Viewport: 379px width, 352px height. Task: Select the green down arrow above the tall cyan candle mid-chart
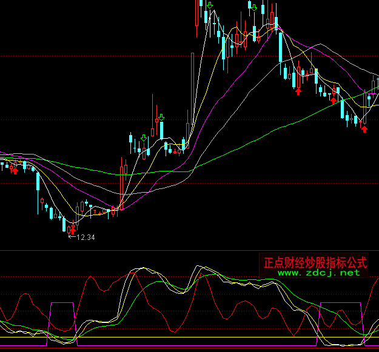pos(161,116)
